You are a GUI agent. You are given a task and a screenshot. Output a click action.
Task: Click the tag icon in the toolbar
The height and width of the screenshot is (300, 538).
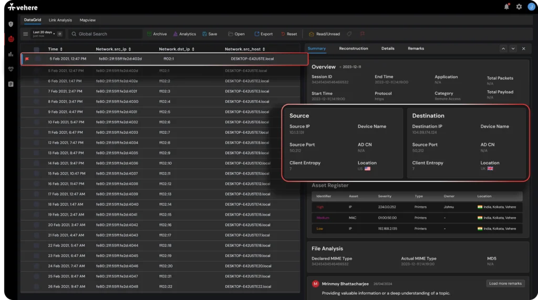[x=349, y=34]
